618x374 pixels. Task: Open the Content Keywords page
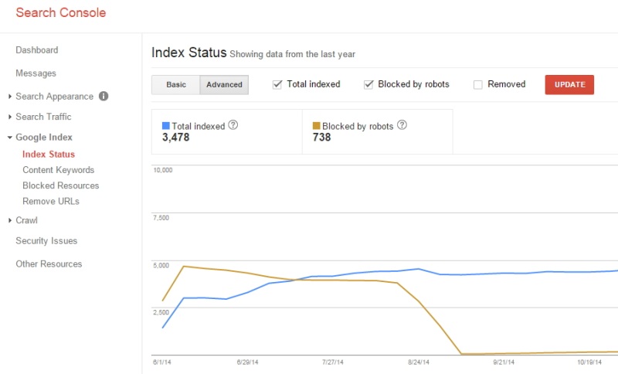(x=58, y=170)
